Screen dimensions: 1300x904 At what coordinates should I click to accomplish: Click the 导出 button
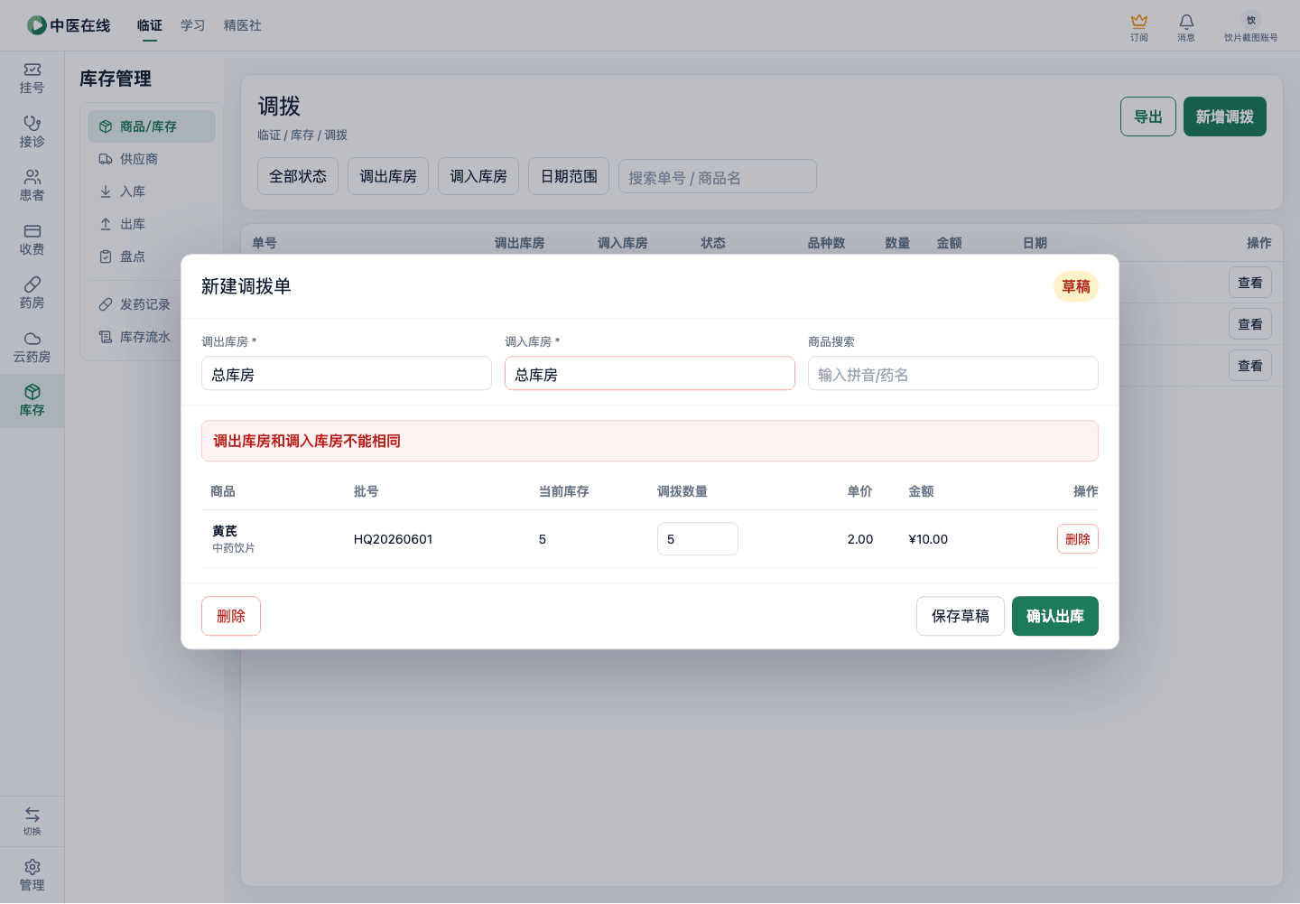pos(1148,116)
